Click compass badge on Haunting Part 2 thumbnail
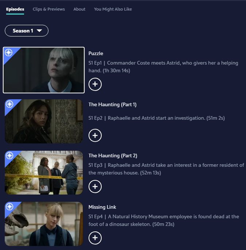The image size is (246, 250). click(x=9, y=155)
